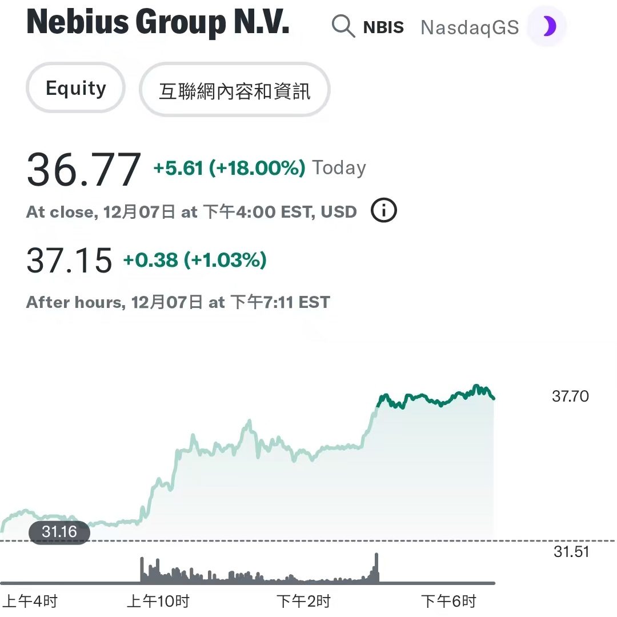Click the NasdaqGS exchange label

470,27
